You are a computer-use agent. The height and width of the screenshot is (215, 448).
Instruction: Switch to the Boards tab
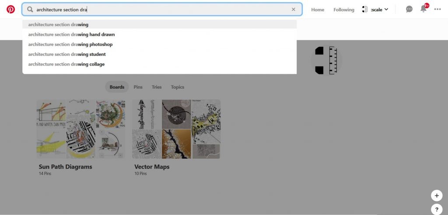[x=117, y=87]
